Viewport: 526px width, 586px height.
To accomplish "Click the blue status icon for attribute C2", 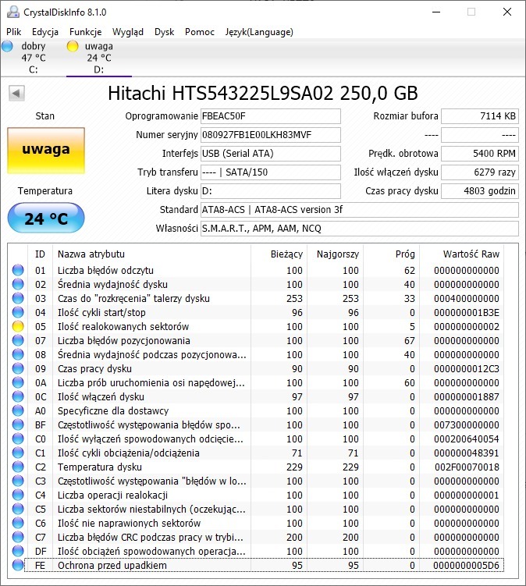I will tap(18, 467).
